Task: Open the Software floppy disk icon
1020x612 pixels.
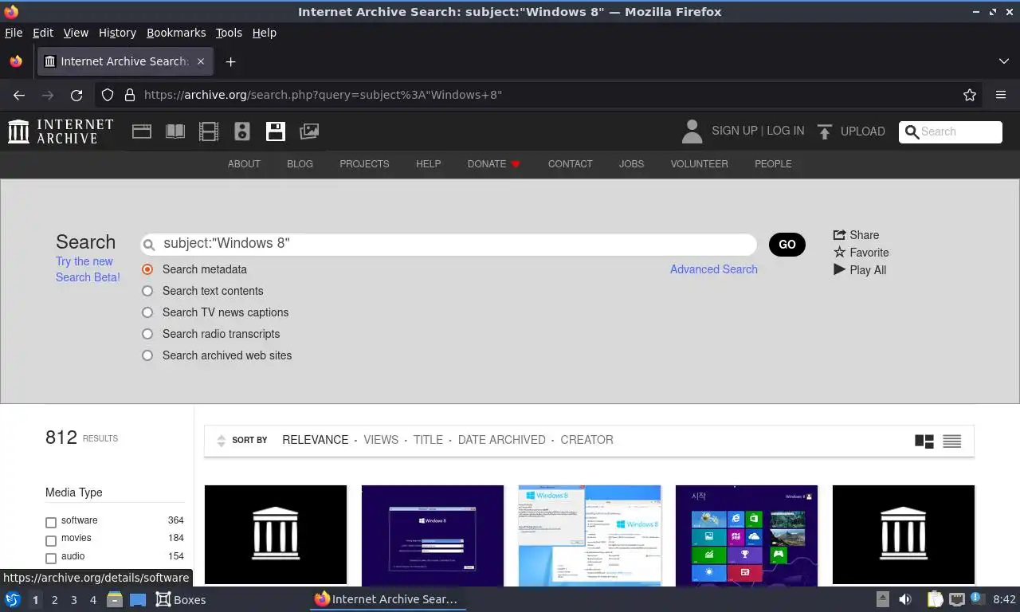Action: click(x=276, y=131)
